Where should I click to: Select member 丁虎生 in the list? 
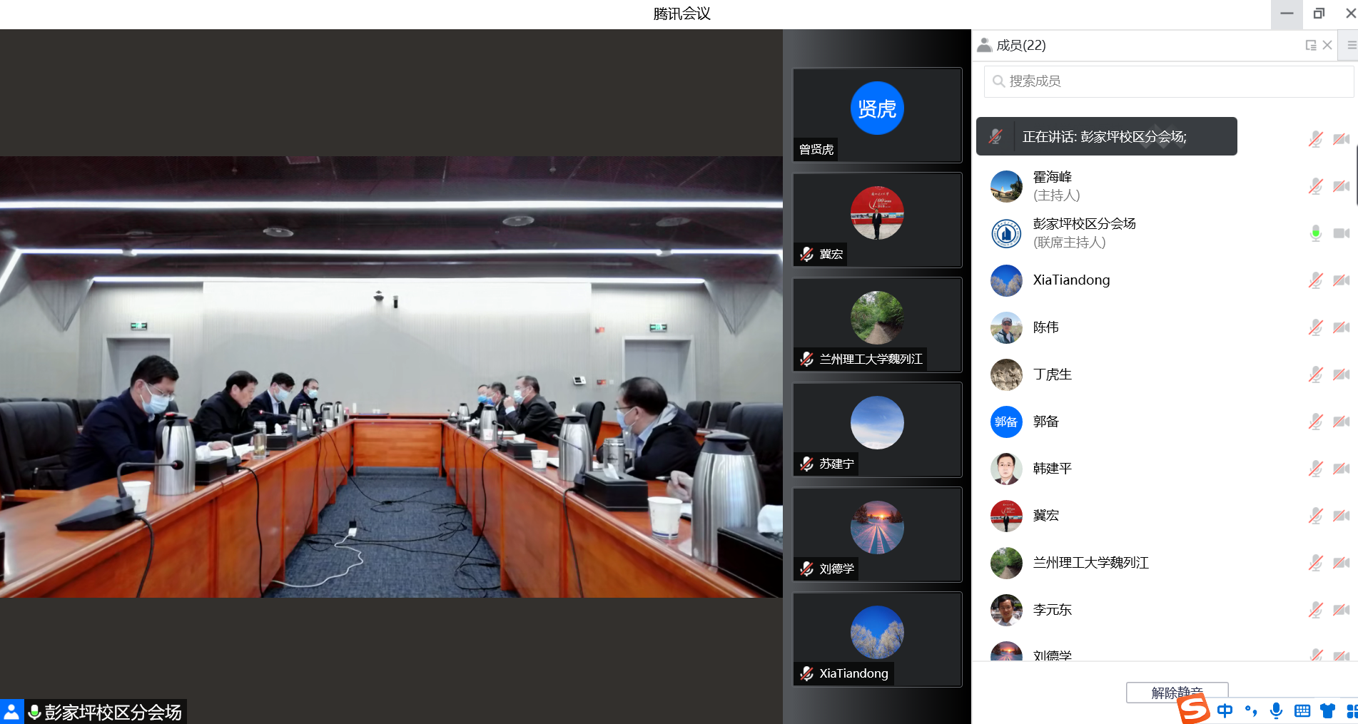pos(1053,374)
